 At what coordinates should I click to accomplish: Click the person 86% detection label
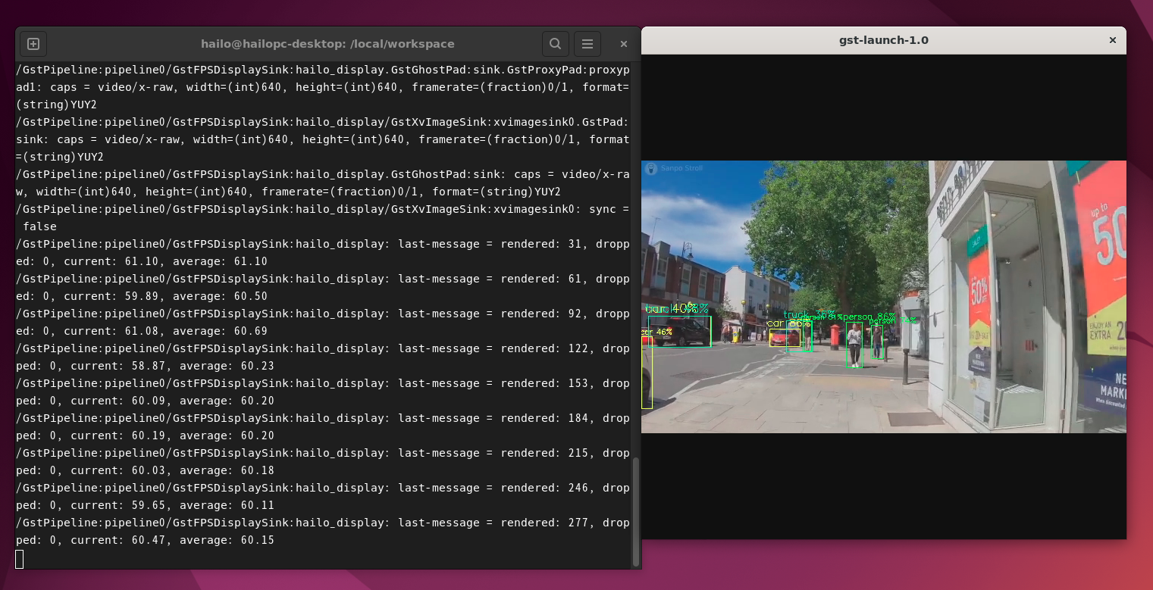click(869, 317)
